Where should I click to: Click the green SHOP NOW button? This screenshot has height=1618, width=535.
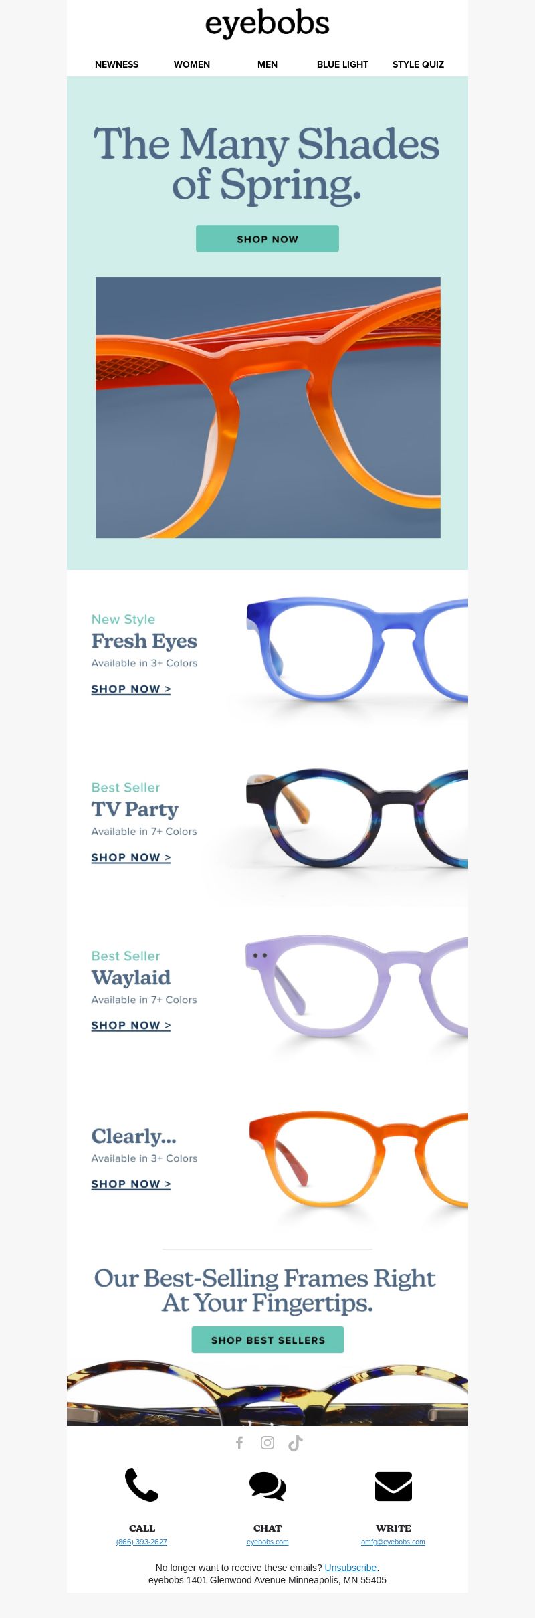[x=267, y=239]
